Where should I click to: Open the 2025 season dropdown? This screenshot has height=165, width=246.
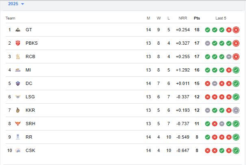pos(16,4)
